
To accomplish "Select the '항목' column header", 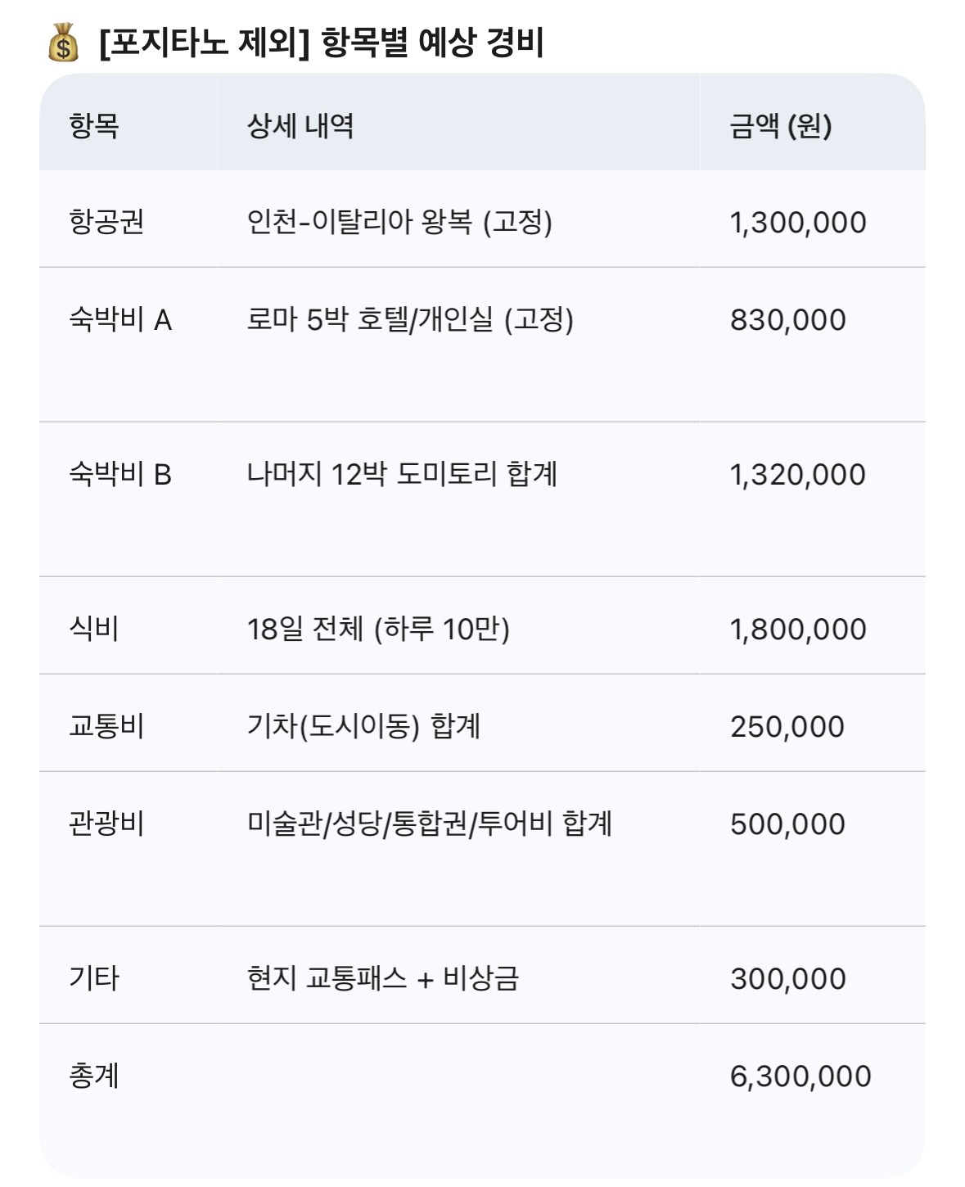I will (x=94, y=126).
